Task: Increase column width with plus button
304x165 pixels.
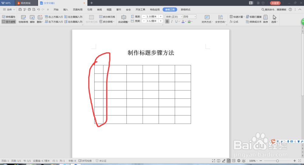Action: (x=161, y=21)
